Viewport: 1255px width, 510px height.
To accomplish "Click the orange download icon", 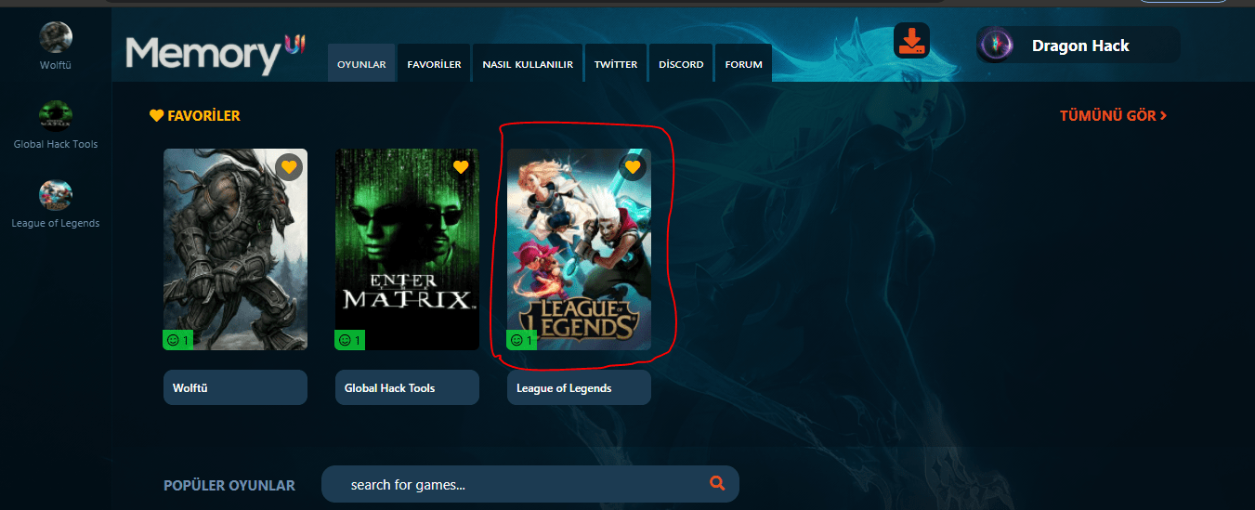I will point(911,42).
